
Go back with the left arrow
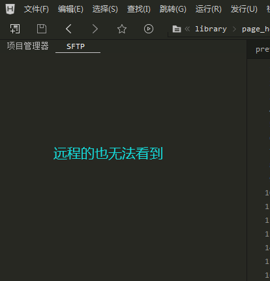(68, 29)
